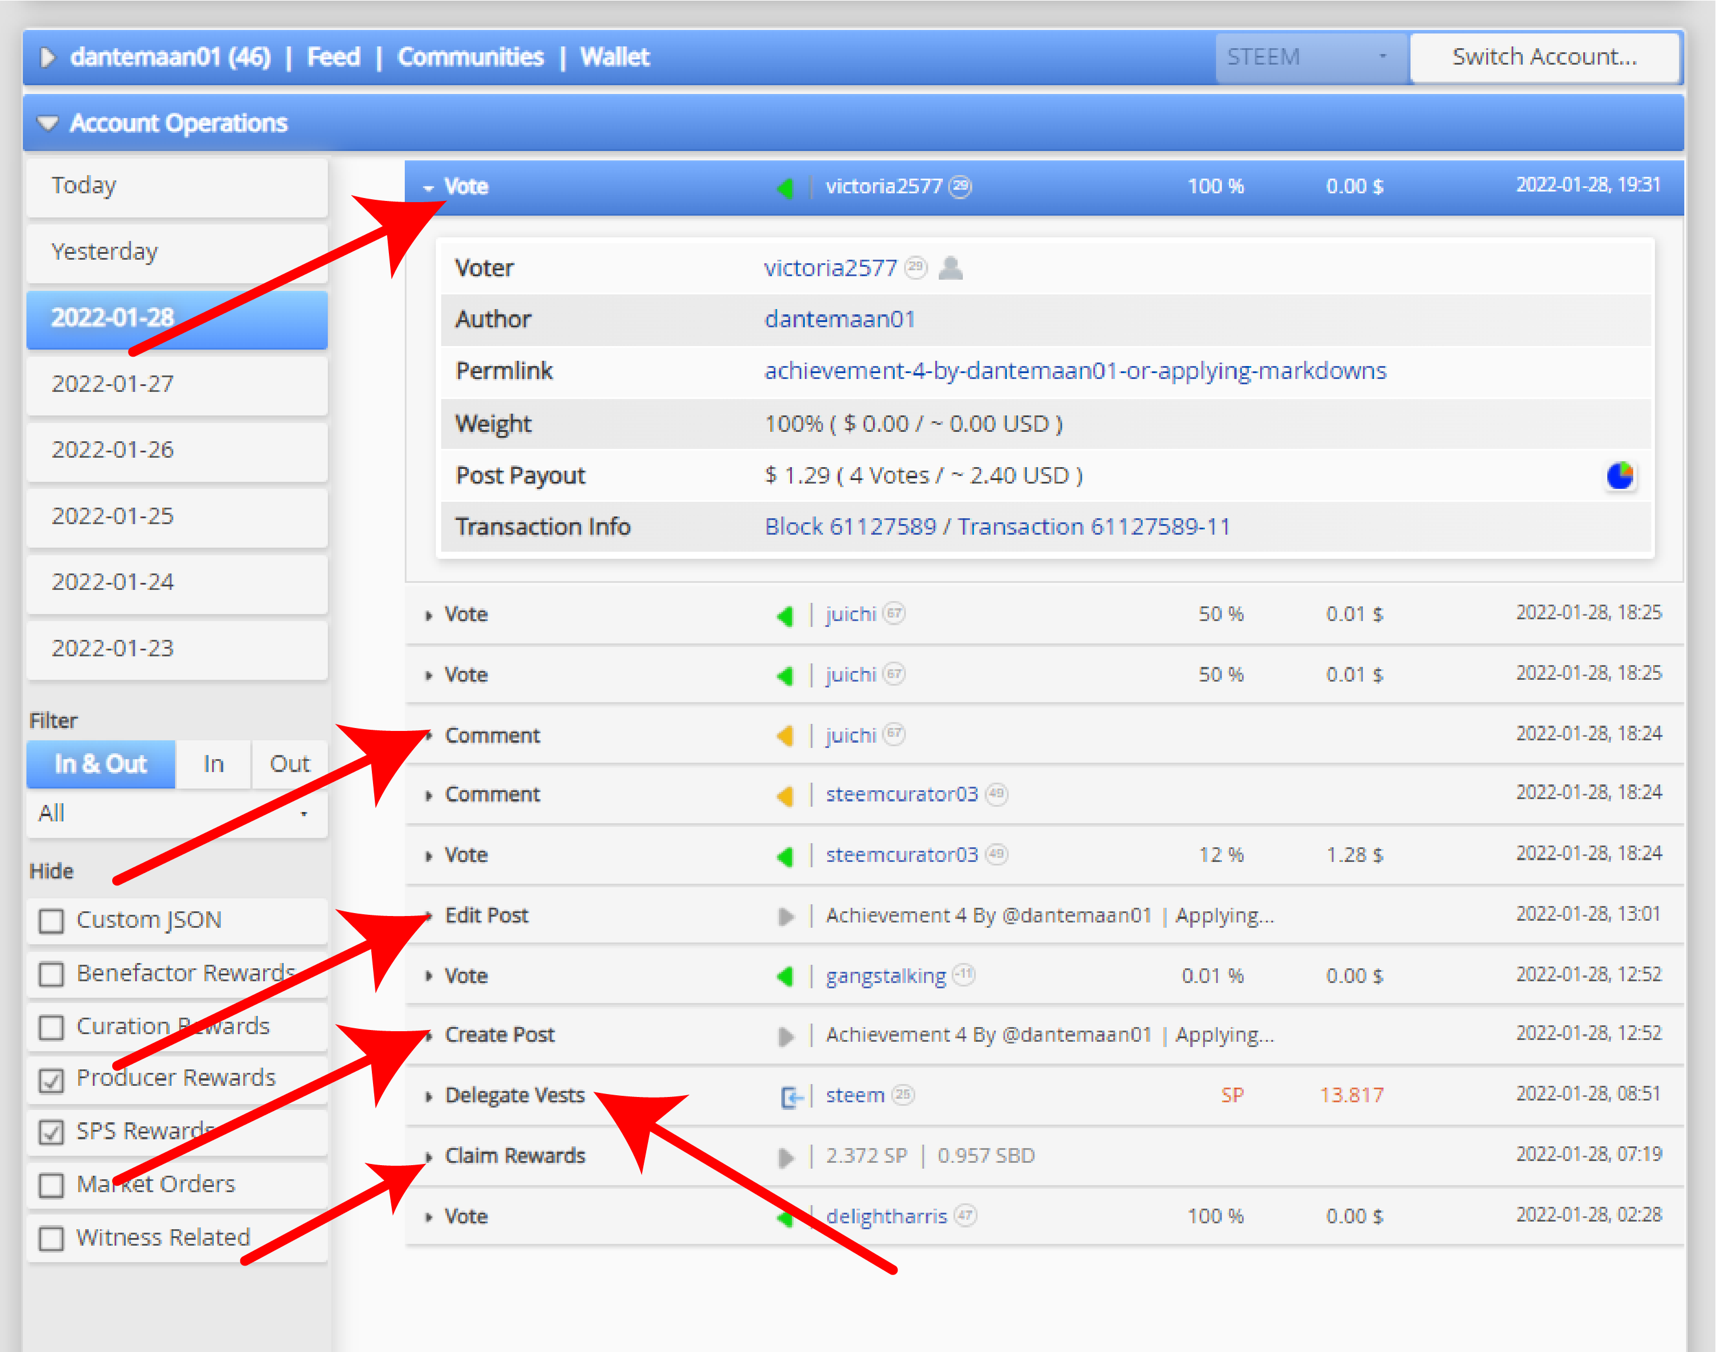Uncheck the Producer Rewards checkbox
Viewport: 1716px width, 1352px height.
click(52, 1080)
